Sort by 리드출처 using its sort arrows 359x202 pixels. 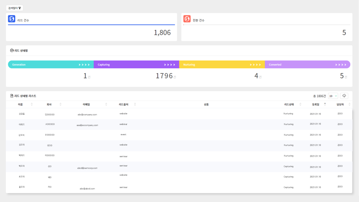click(135, 104)
